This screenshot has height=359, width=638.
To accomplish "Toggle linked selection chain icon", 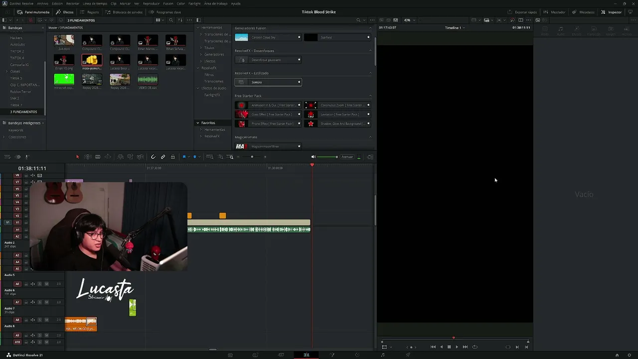I will pos(163,157).
